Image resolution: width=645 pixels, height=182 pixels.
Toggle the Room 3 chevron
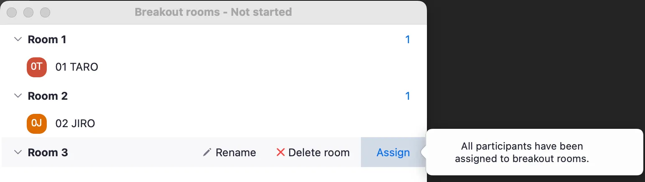(18, 152)
